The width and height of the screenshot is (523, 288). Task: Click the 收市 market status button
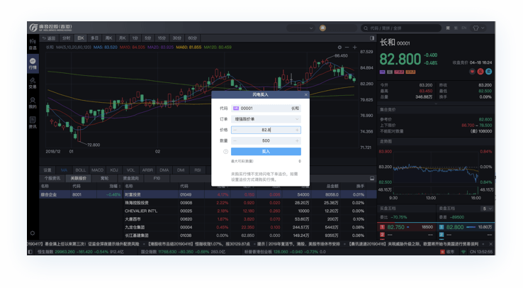click(x=448, y=252)
